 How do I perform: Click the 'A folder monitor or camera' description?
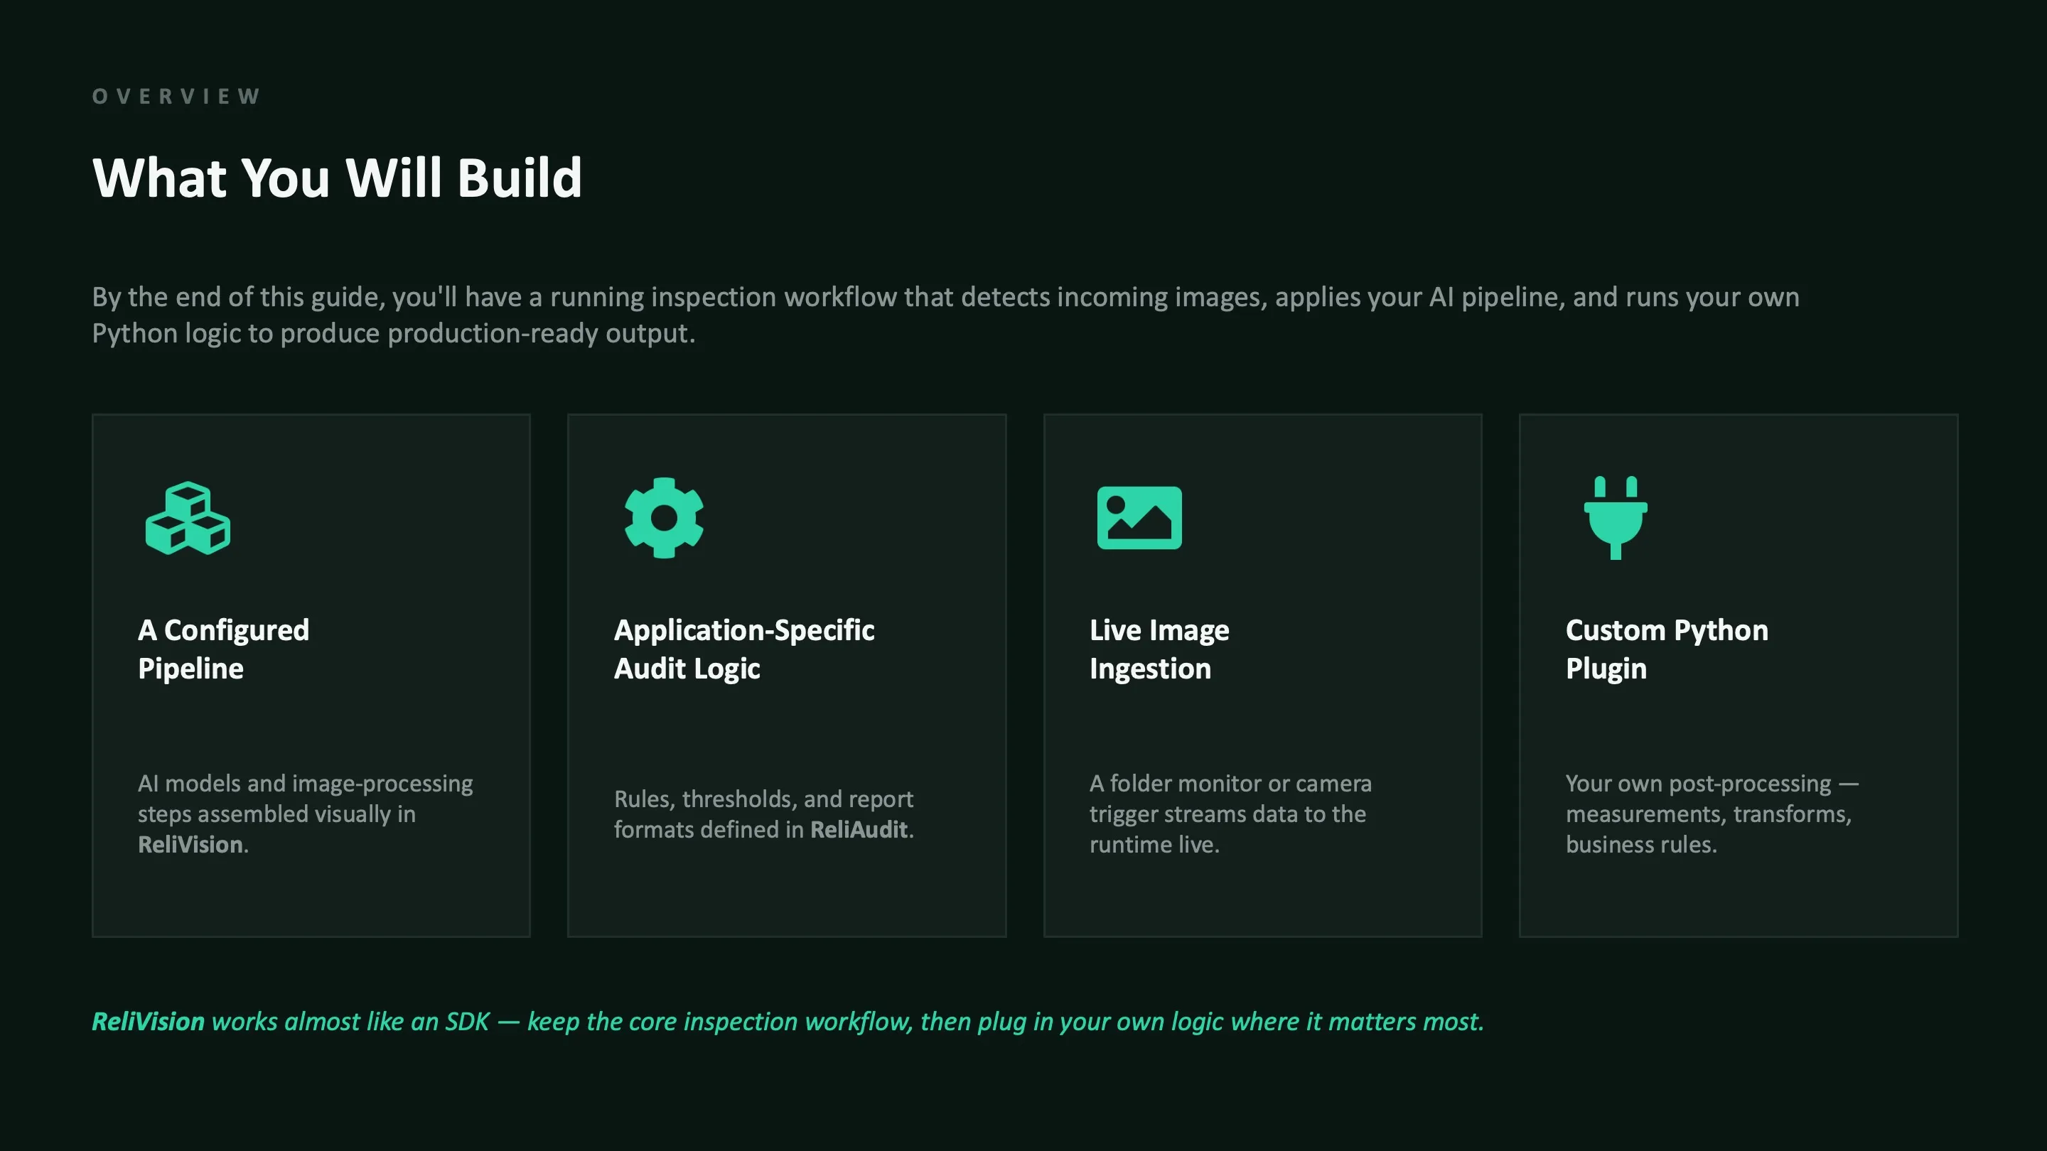(x=1231, y=814)
